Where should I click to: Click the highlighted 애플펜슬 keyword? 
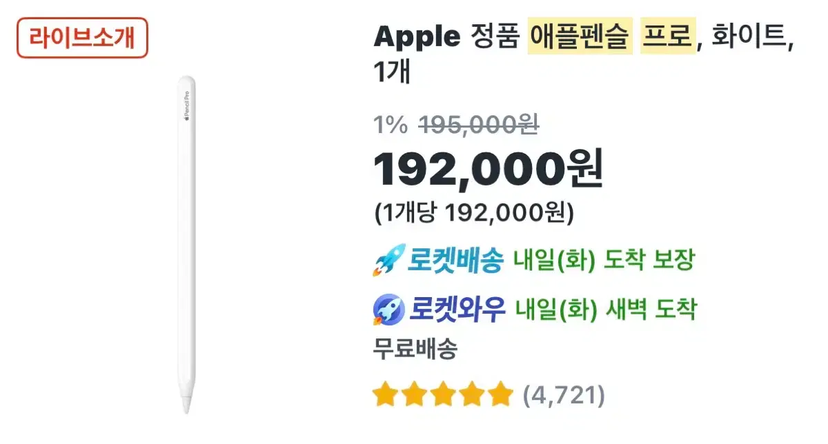580,37
